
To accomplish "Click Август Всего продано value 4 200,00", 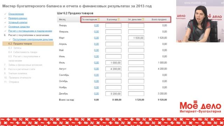I will pos(162,69).
